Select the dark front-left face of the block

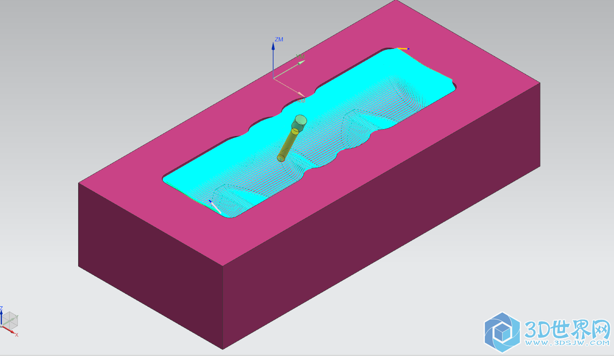pyautogui.click(x=150, y=266)
